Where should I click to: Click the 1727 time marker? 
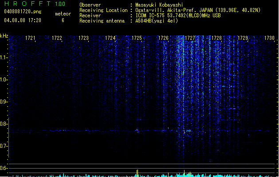[x=190, y=38]
